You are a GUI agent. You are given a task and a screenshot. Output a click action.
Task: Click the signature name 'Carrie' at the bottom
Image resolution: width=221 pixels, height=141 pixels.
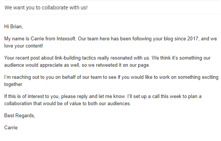(x=11, y=128)
